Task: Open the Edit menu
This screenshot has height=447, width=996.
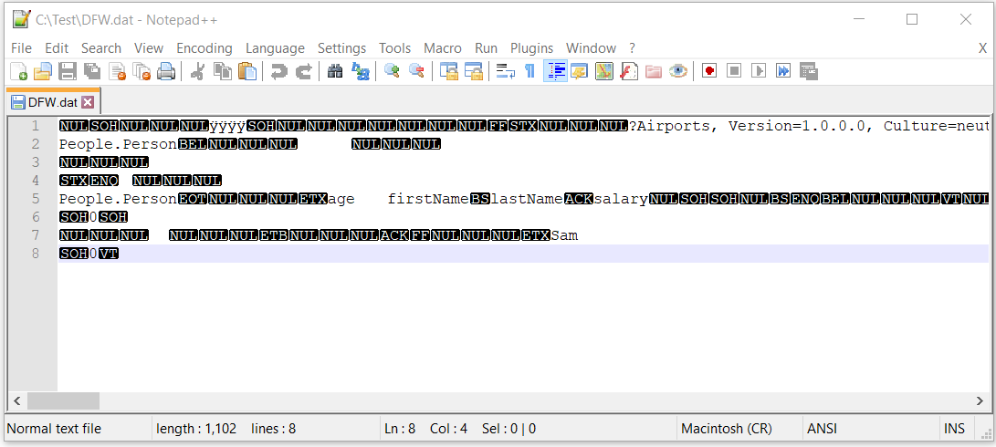Action: click(x=57, y=48)
